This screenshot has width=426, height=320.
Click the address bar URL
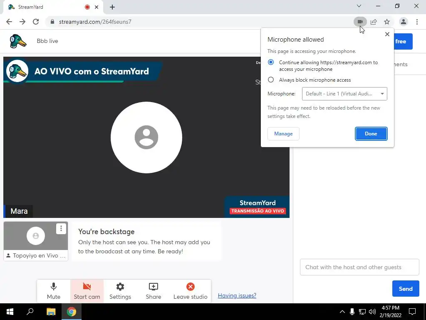(95, 22)
